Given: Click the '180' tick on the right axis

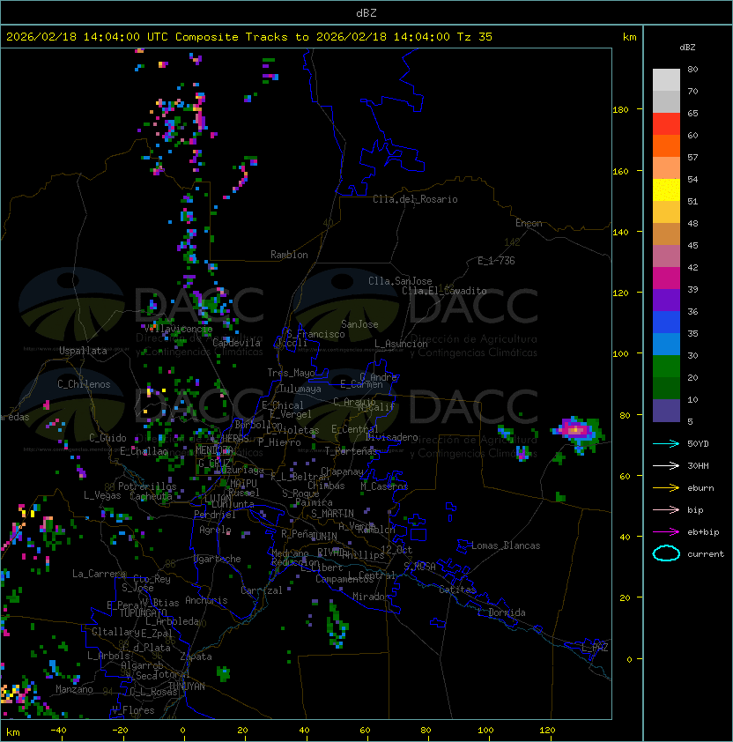Looking at the screenshot, I should pos(620,110).
